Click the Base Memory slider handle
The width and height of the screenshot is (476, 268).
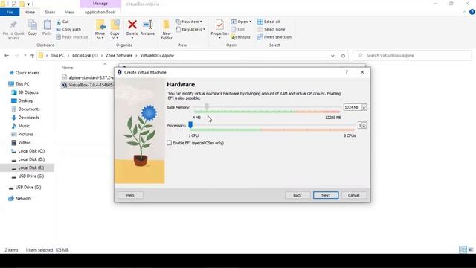click(207, 106)
